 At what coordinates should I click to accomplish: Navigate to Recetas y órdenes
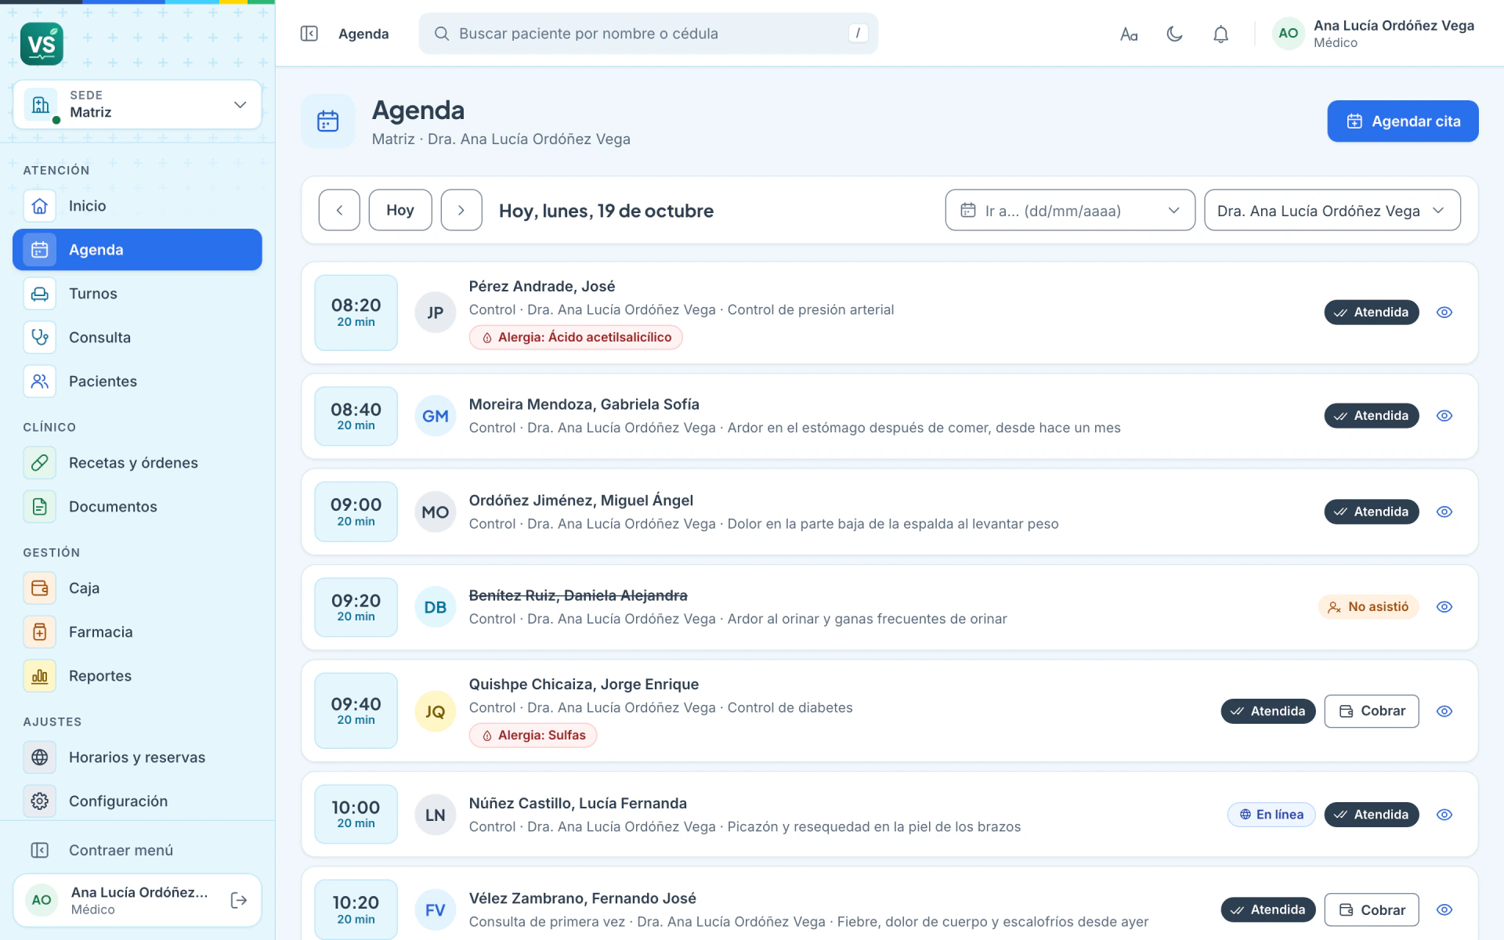pyautogui.click(x=137, y=463)
